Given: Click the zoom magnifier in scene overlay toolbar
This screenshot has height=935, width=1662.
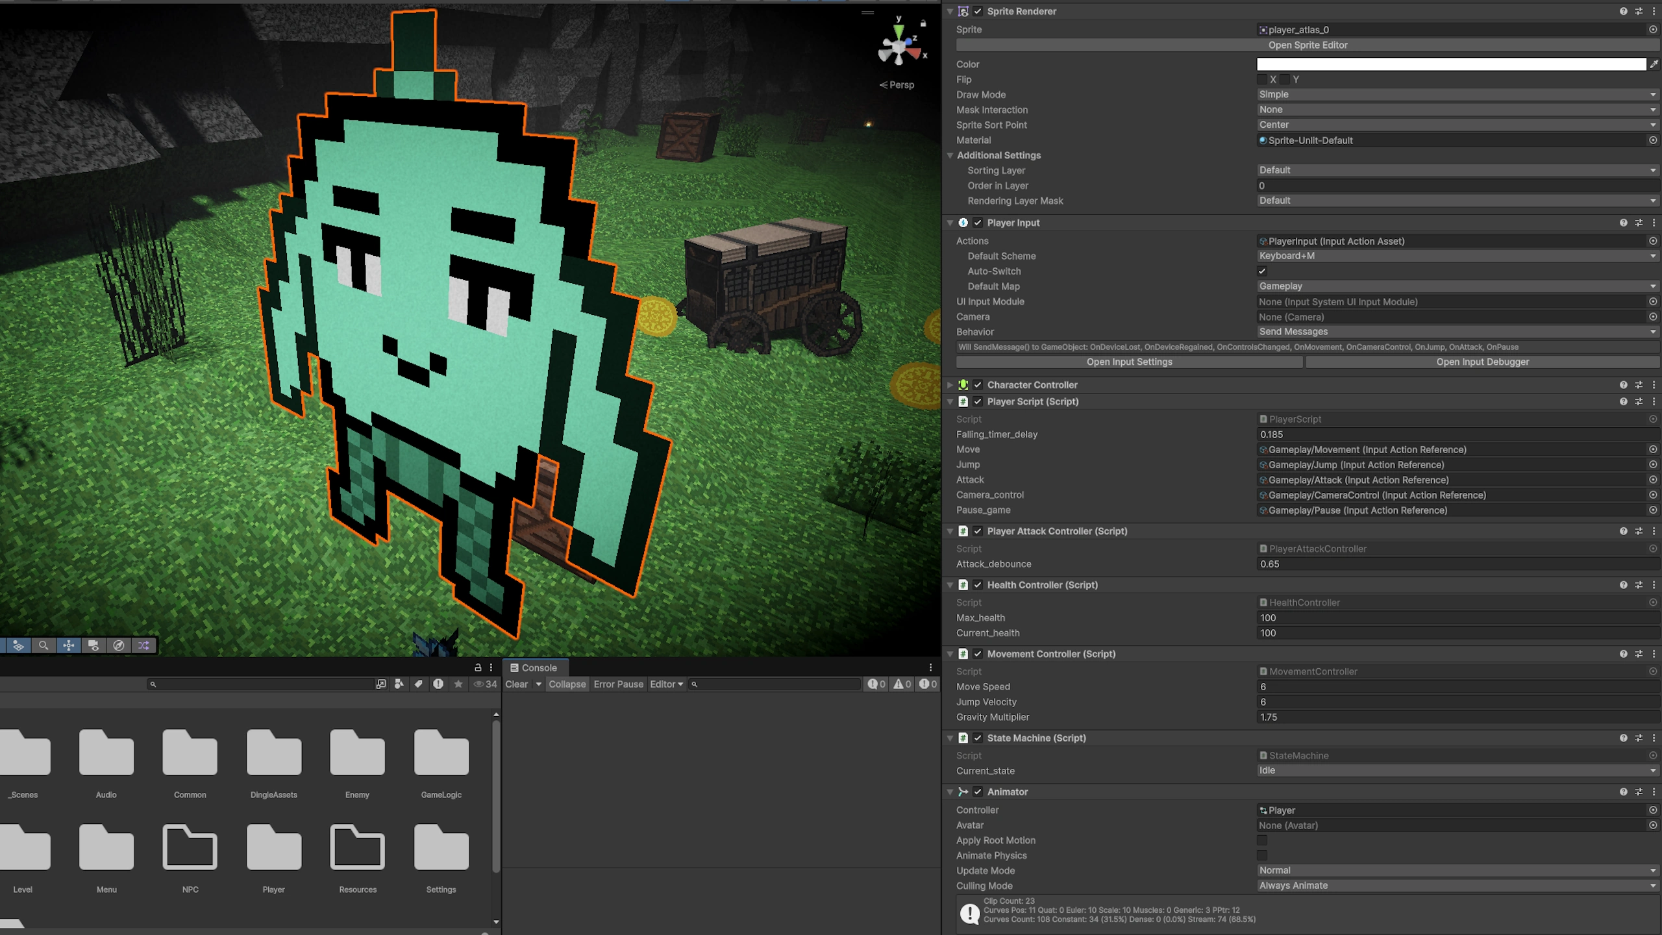Looking at the screenshot, I should pos(43,645).
